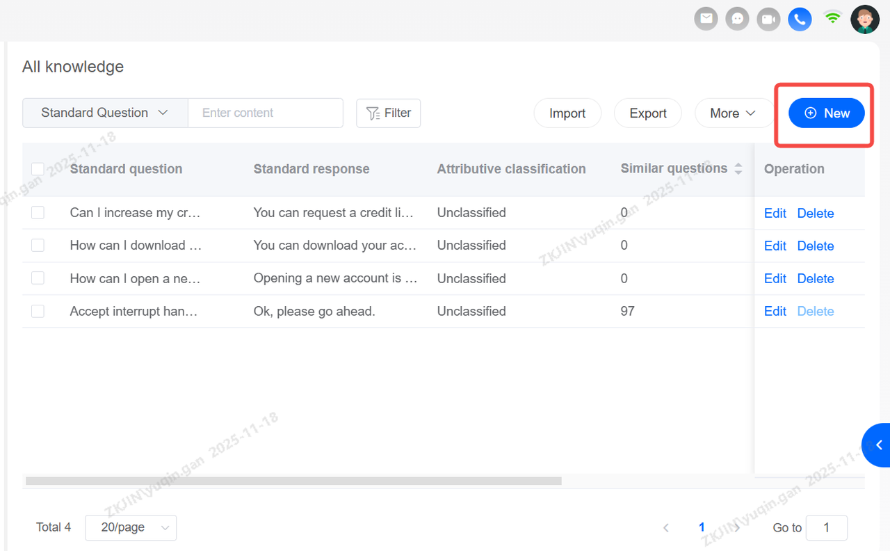Image resolution: width=890 pixels, height=551 pixels.
Task: Tick the 'Accept interrupt han…' row checkbox
Action: click(x=38, y=311)
